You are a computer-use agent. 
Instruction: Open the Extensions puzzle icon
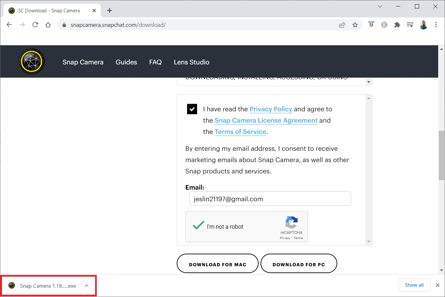[x=397, y=25]
